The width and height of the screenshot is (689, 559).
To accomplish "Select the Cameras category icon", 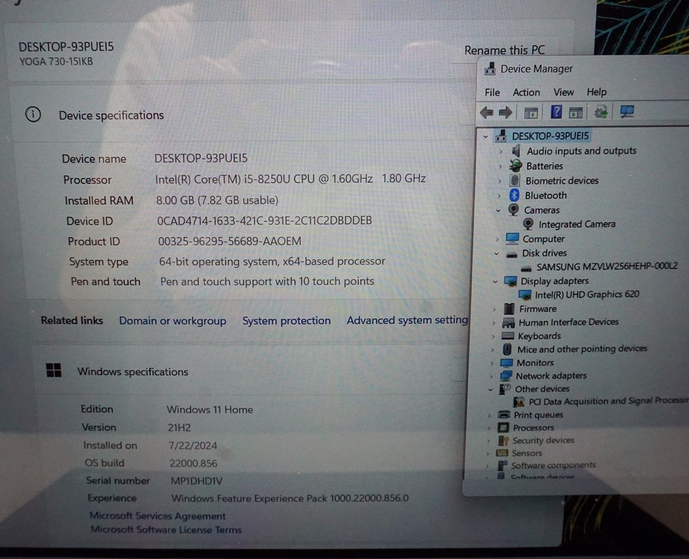I will (514, 210).
